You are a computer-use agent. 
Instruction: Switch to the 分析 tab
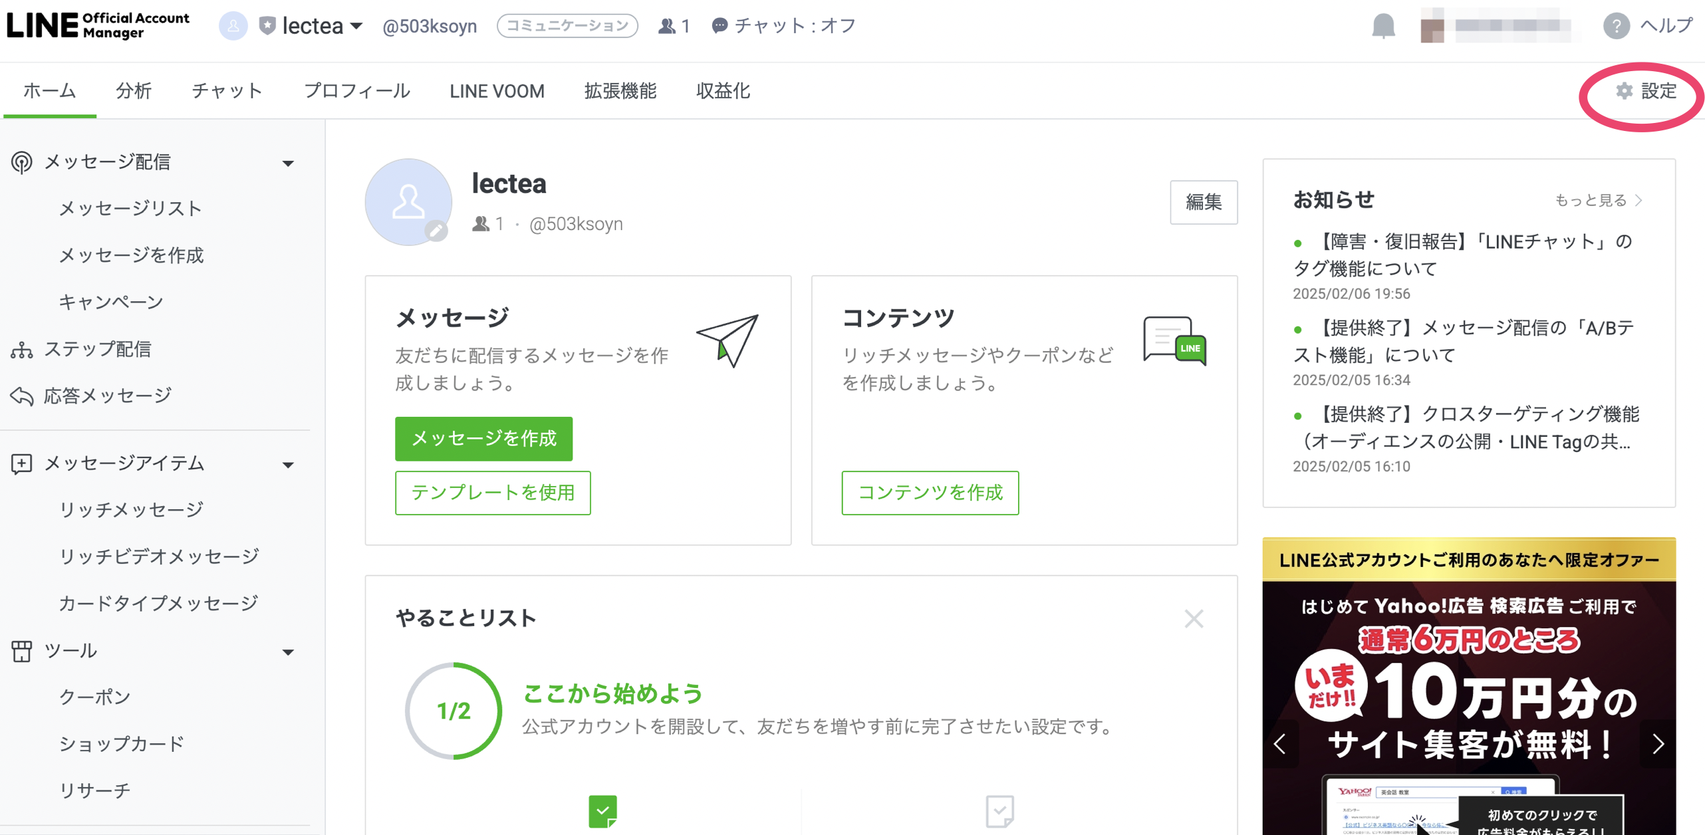point(134,91)
